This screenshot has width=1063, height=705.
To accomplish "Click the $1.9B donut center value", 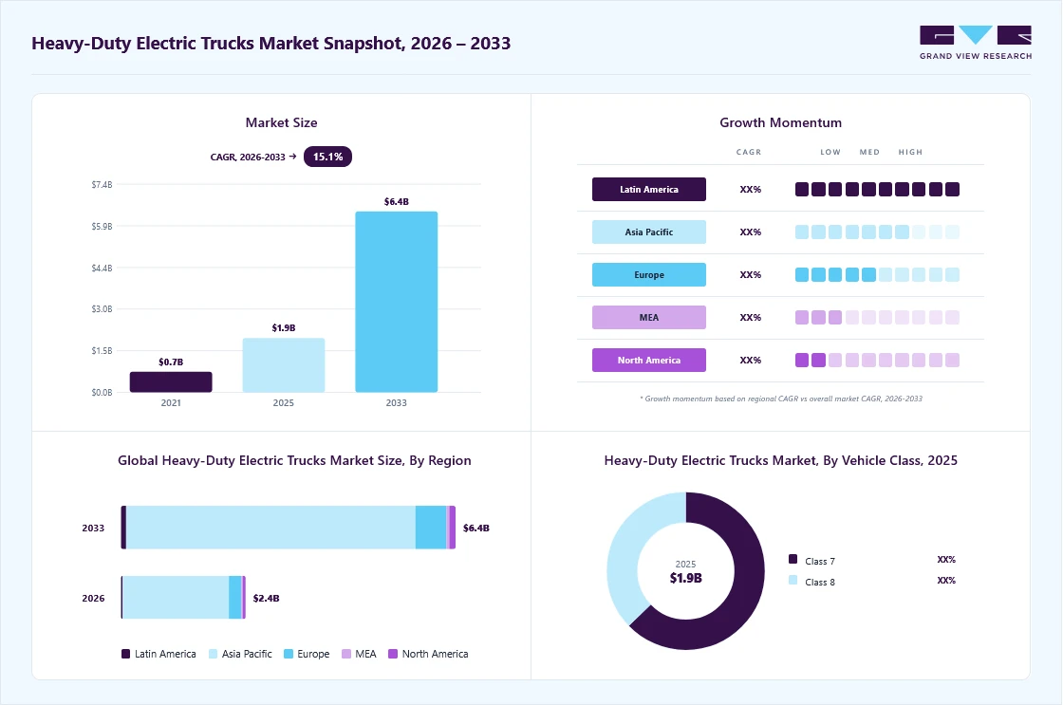I will (x=685, y=578).
